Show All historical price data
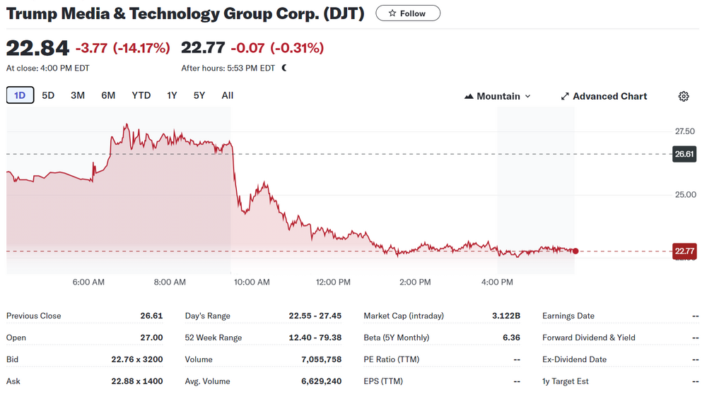Image resolution: width=707 pixels, height=399 pixels. click(x=227, y=95)
